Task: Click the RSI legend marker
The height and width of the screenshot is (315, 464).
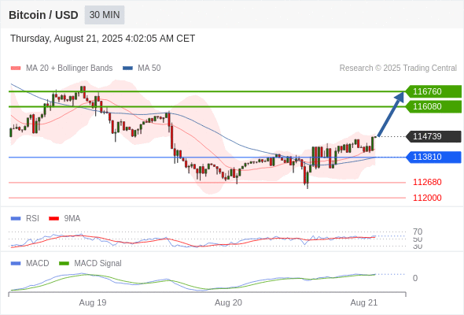Action: pyautogui.click(x=16, y=219)
